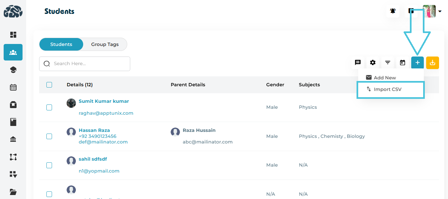
Task: Select Add New from the menu
Action: pyautogui.click(x=385, y=78)
